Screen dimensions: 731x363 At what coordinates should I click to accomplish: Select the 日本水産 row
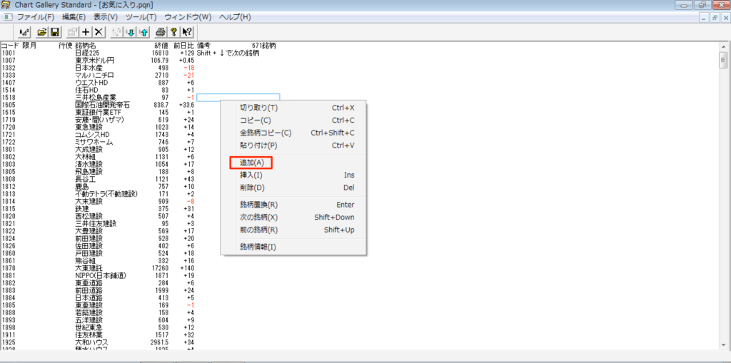point(98,68)
